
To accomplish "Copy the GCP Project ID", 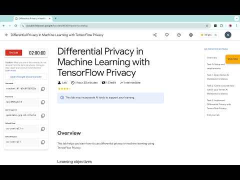I will click(x=43, y=115).
